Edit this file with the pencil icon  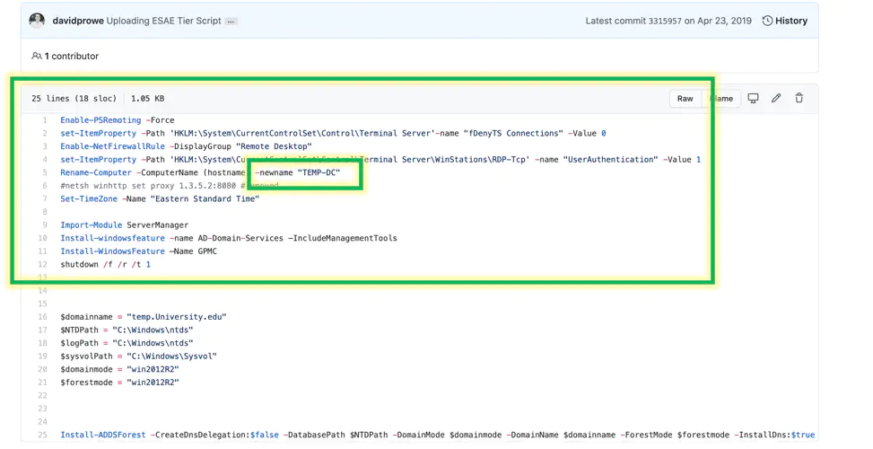click(x=776, y=98)
